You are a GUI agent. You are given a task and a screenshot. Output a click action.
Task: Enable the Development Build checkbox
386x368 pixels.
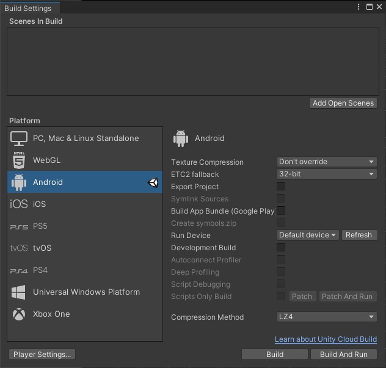coord(281,247)
